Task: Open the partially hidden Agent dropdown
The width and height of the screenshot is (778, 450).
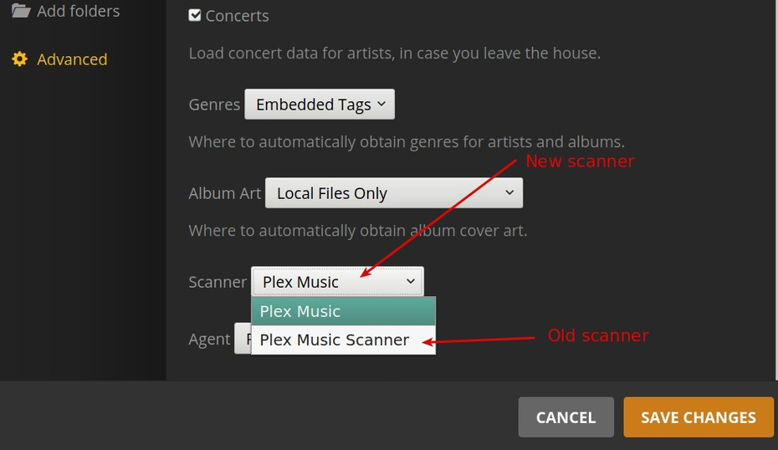Action: coord(243,339)
